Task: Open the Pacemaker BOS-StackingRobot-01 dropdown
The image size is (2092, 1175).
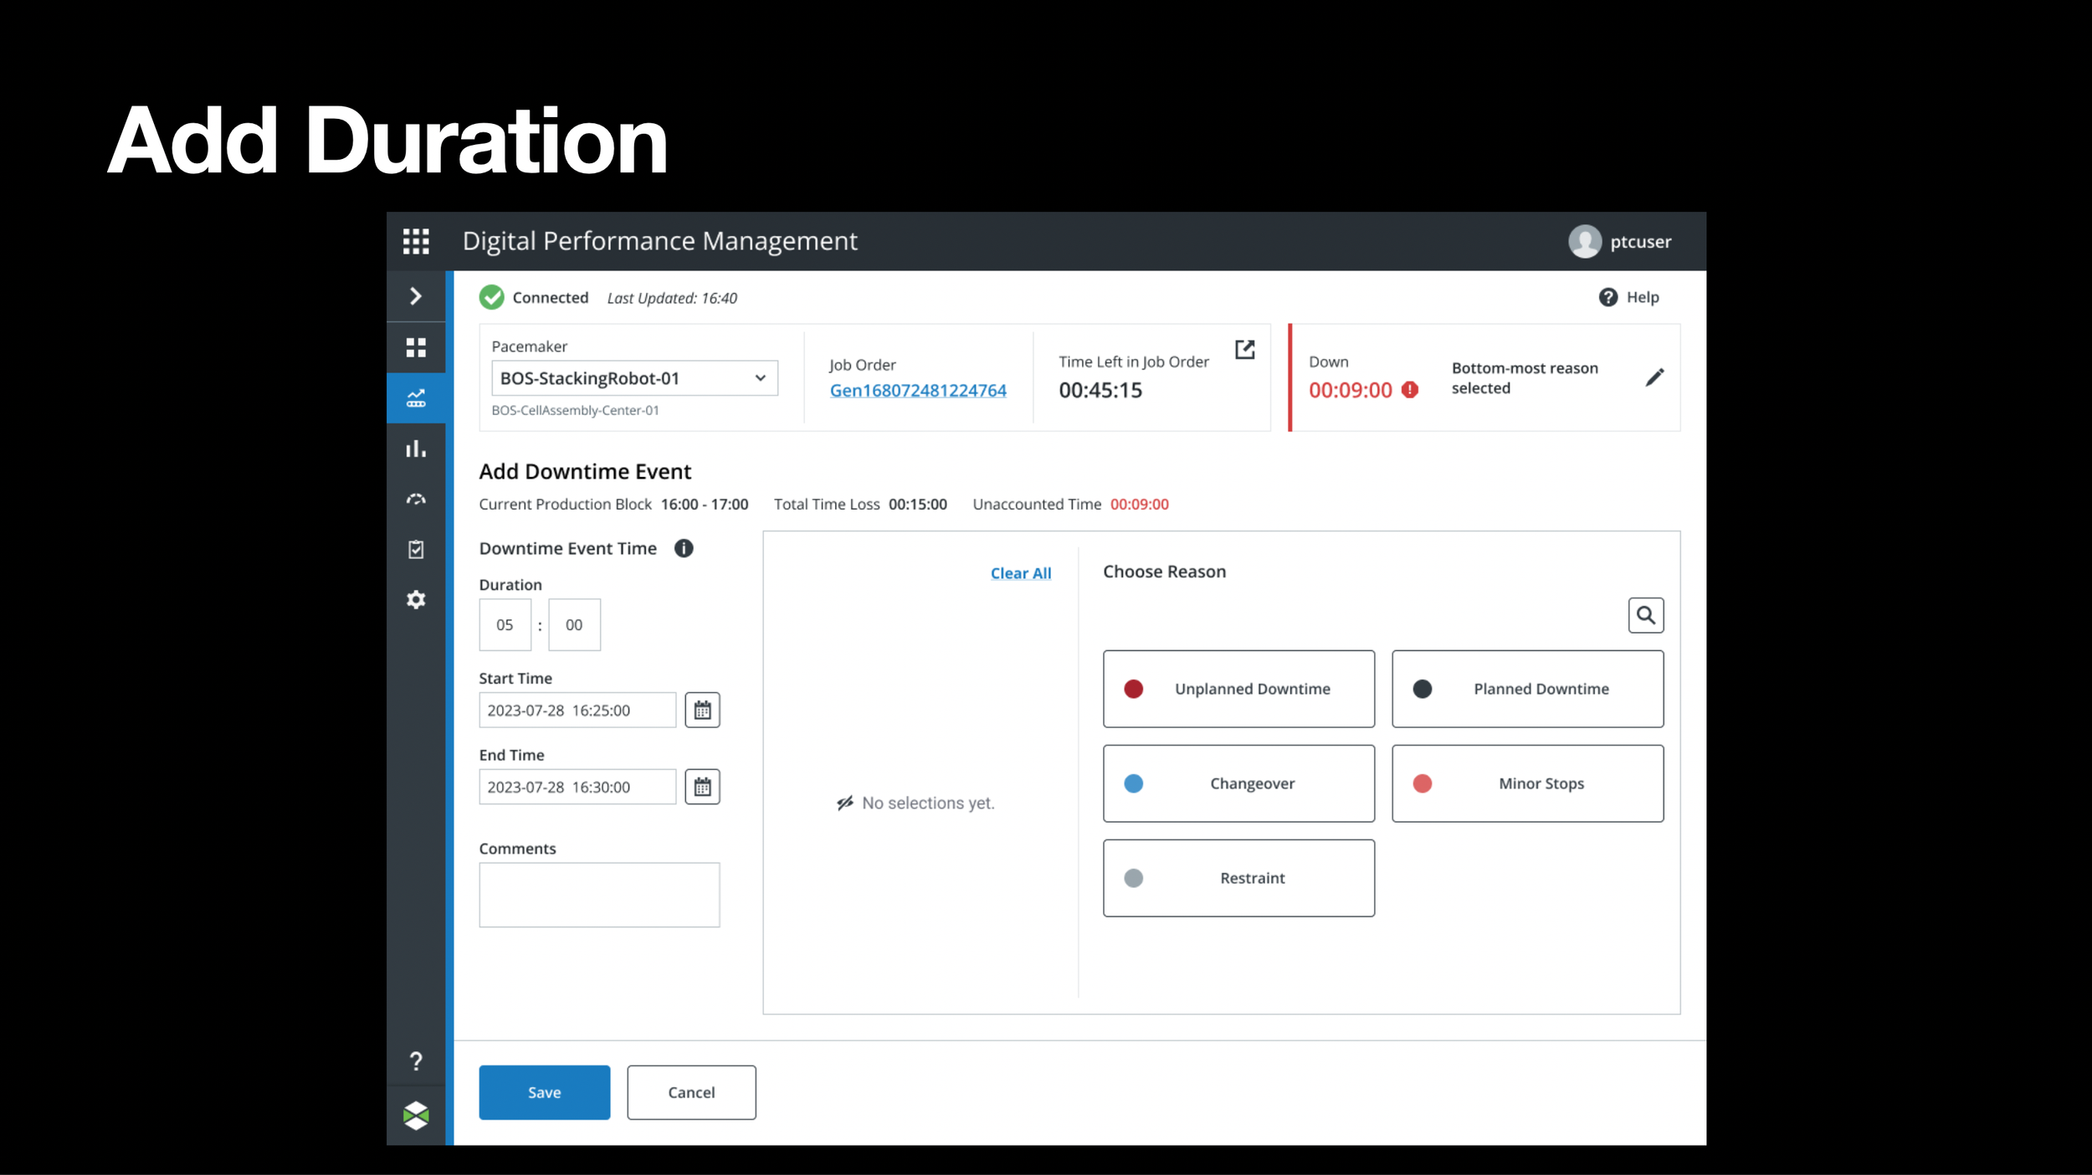Action: coord(634,378)
